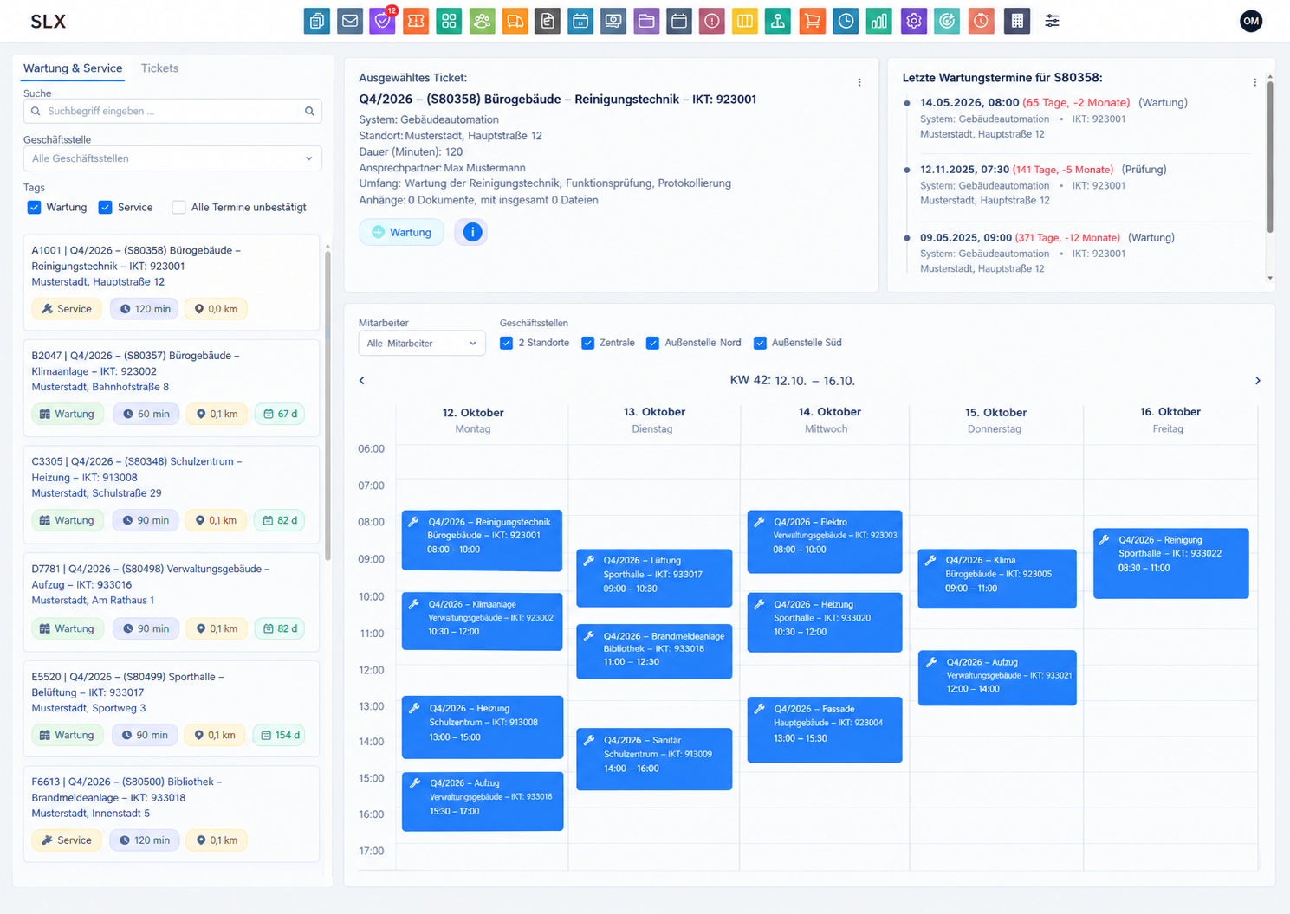Uncheck the Außenstelle Süd checkbox

tap(760, 343)
